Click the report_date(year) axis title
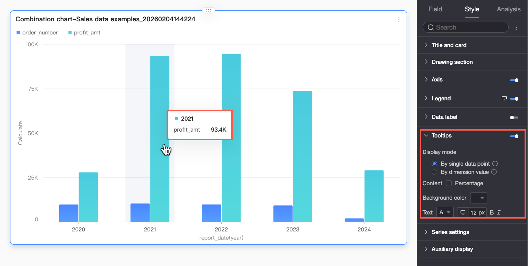This screenshot has width=528, height=266. [x=221, y=237]
